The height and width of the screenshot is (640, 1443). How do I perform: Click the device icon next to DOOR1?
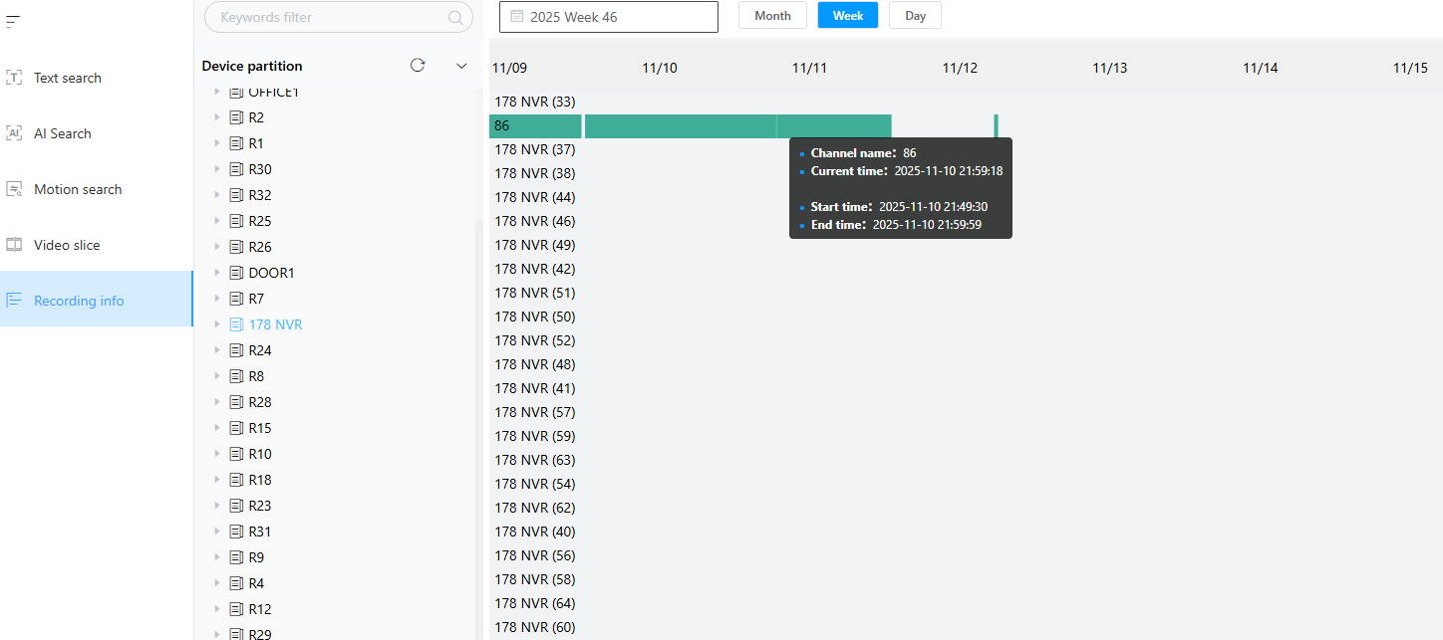pyautogui.click(x=236, y=273)
